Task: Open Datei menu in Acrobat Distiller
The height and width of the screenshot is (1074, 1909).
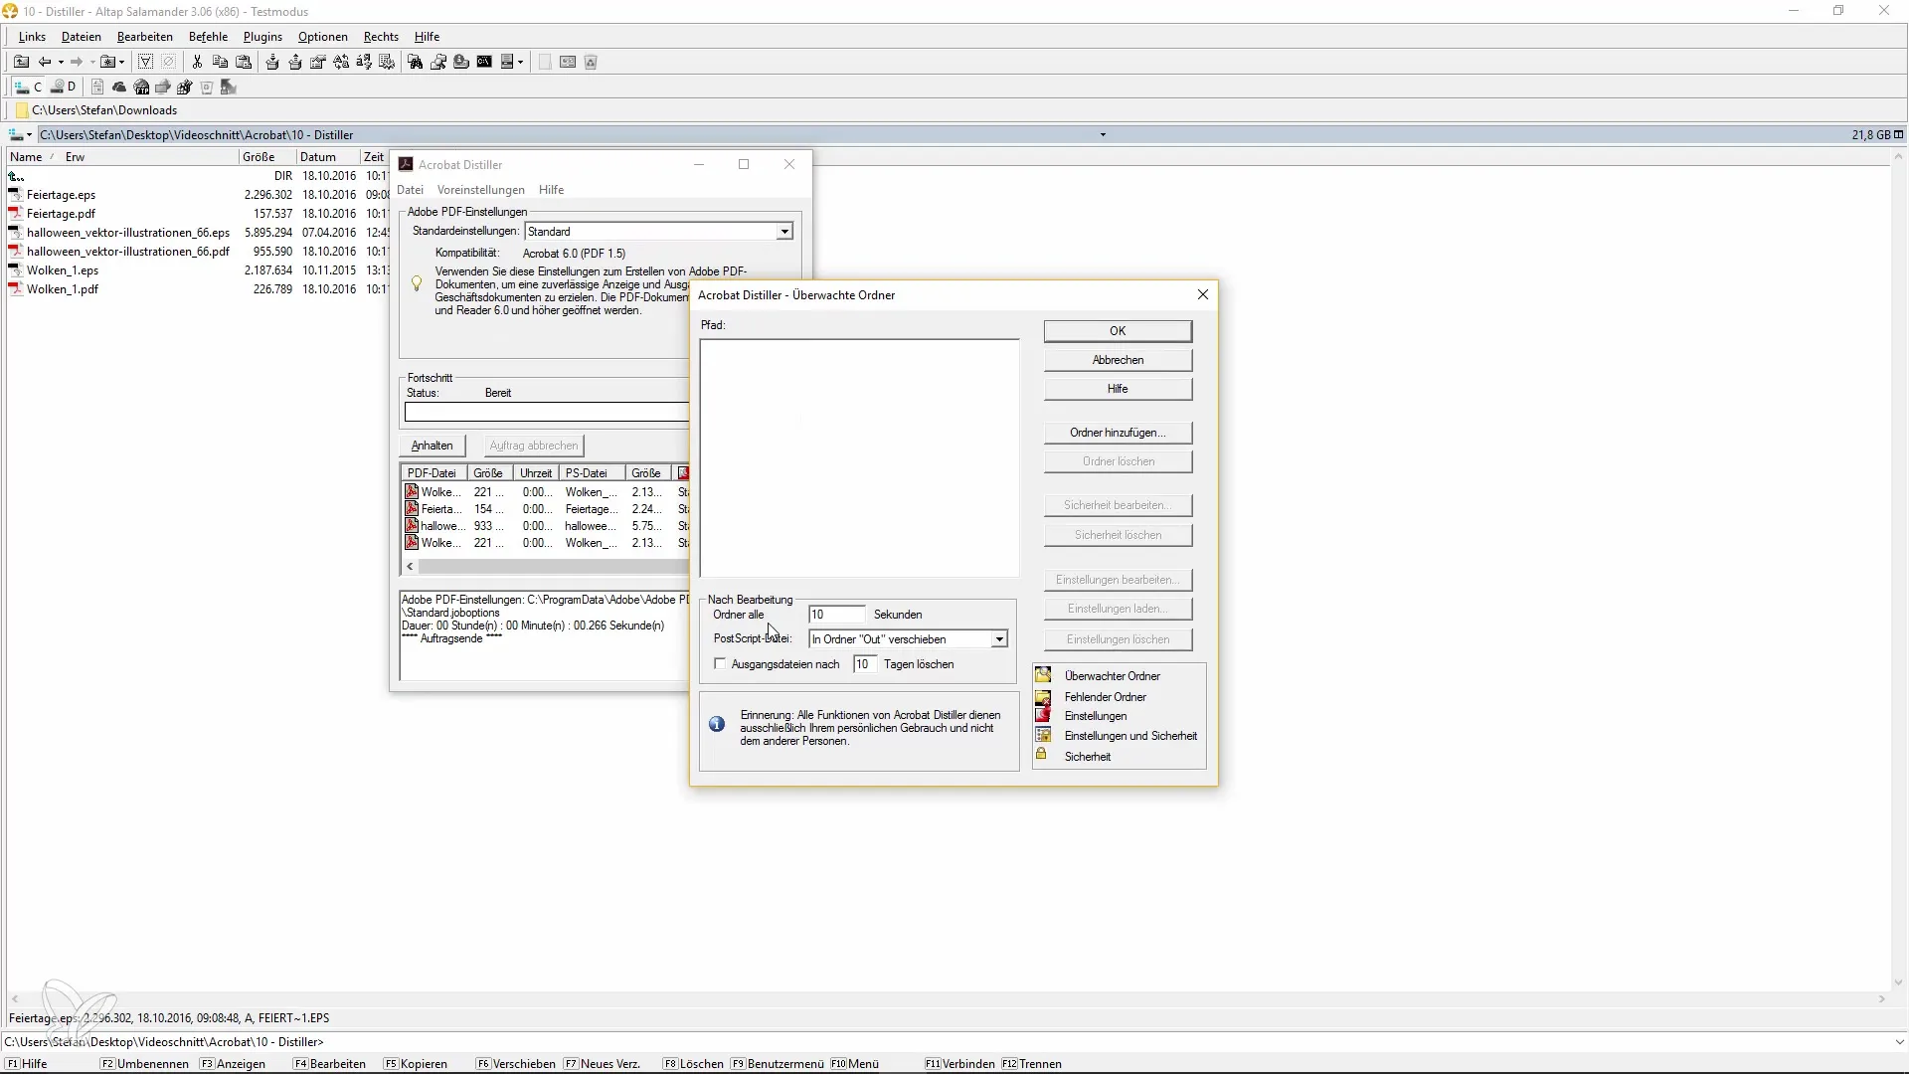Action: point(410,190)
